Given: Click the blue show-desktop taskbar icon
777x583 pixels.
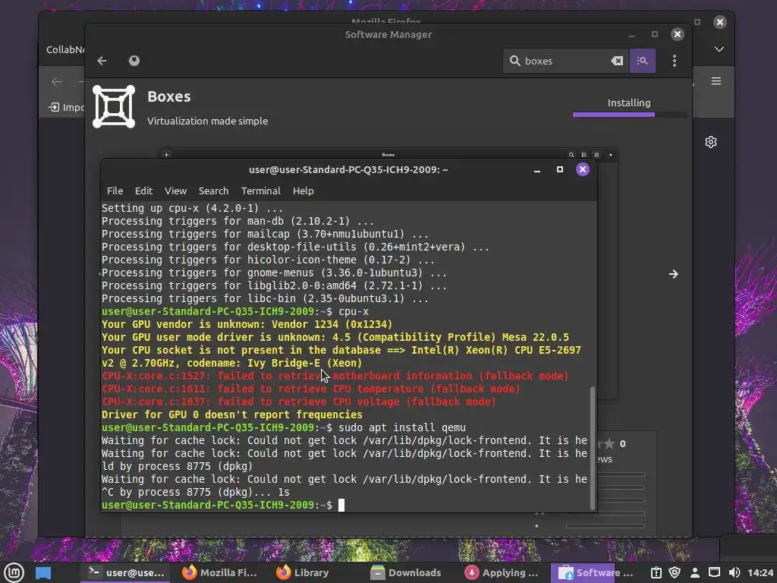Looking at the screenshot, I should tap(43, 572).
